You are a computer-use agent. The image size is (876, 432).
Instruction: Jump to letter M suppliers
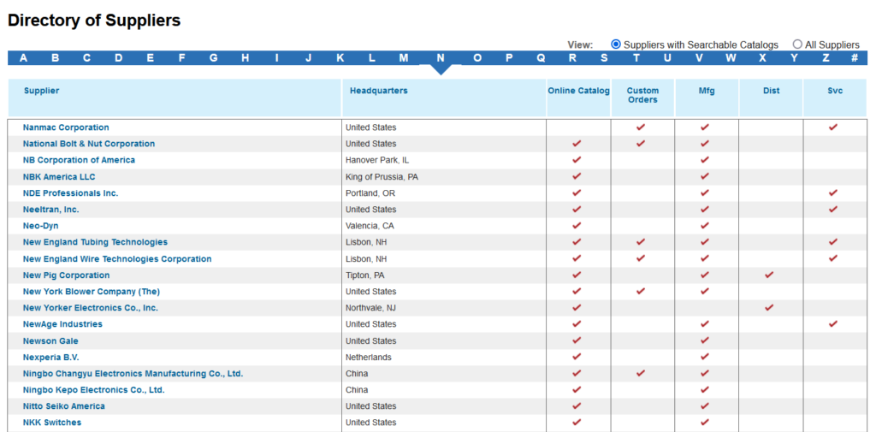(404, 57)
